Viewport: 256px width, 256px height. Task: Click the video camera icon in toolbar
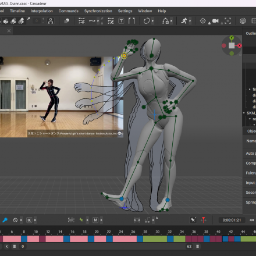(215, 21)
